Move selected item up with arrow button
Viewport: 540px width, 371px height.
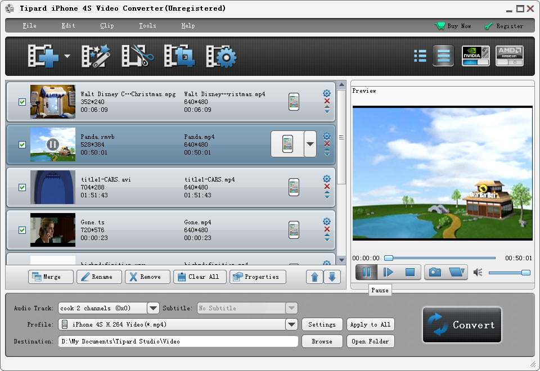pyautogui.click(x=314, y=277)
